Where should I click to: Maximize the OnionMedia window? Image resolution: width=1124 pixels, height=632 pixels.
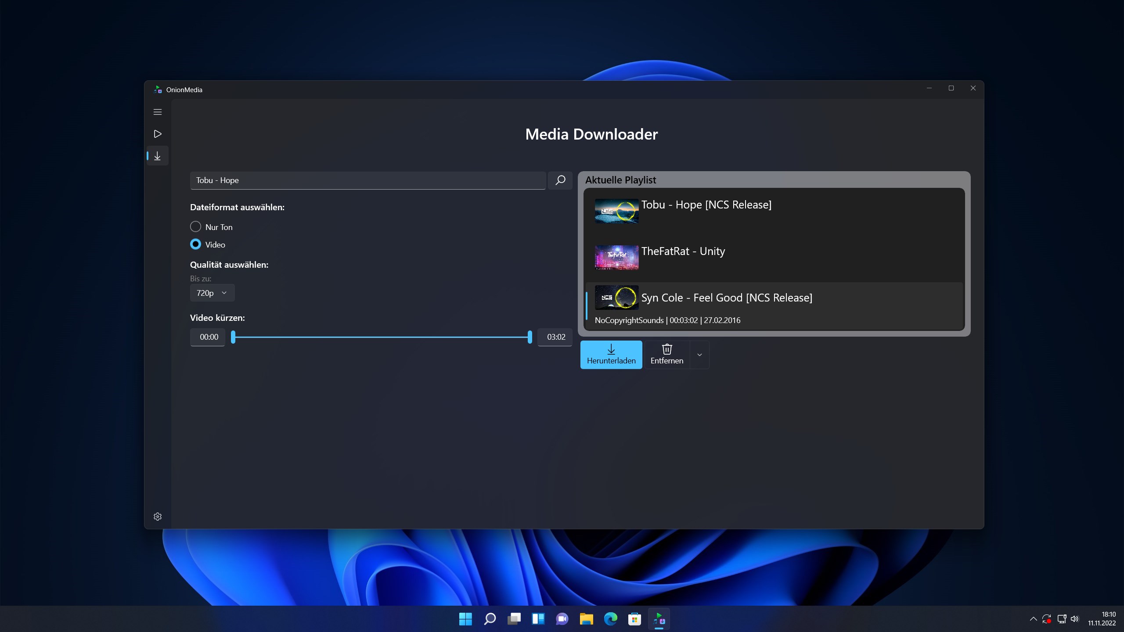[x=951, y=88]
